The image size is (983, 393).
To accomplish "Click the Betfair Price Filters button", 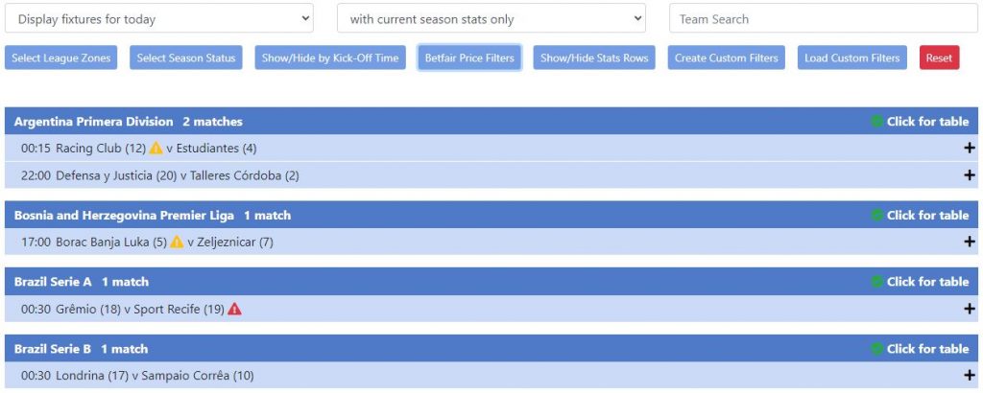I will [469, 58].
